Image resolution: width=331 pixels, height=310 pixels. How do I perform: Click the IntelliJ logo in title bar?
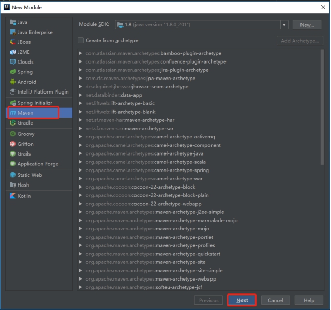point(7,7)
